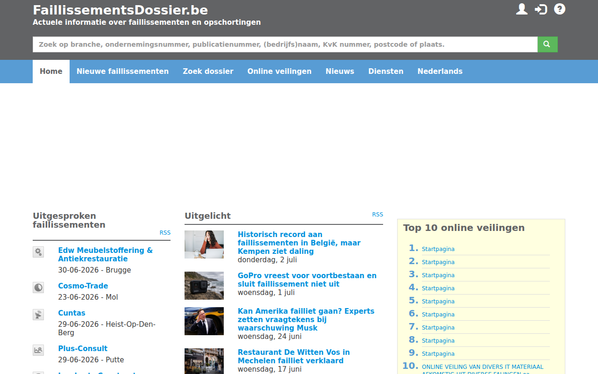Open Edw Meubelstoffering & Antiekrestauratie dossier
Image resolution: width=598 pixels, height=374 pixels.
pyautogui.click(x=105, y=255)
